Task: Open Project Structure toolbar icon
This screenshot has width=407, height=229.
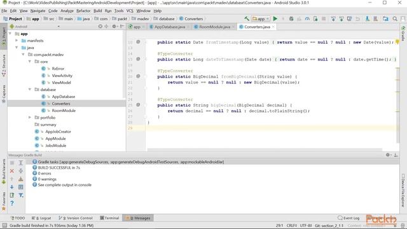Action: pyautogui.click(x=385, y=18)
